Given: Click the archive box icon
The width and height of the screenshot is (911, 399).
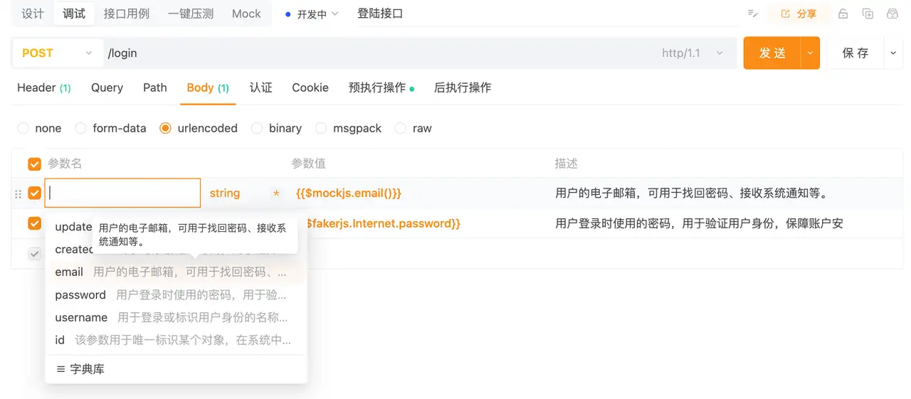Looking at the screenshot, I should click(x=892, y=14).
